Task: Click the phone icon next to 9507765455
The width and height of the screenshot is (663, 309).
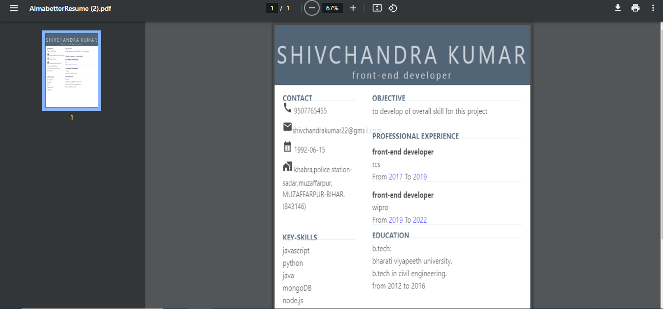Action: pos(287,107)
